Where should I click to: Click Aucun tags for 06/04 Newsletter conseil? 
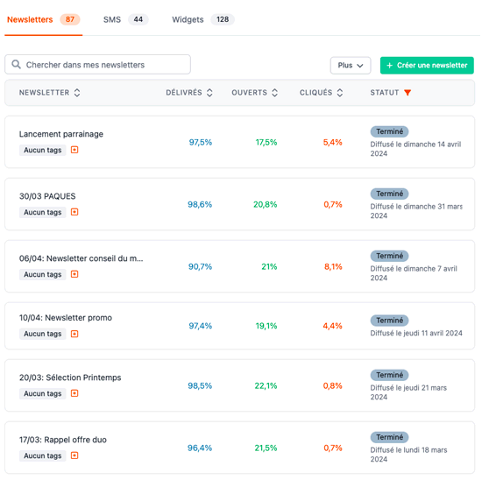point(43,274)
